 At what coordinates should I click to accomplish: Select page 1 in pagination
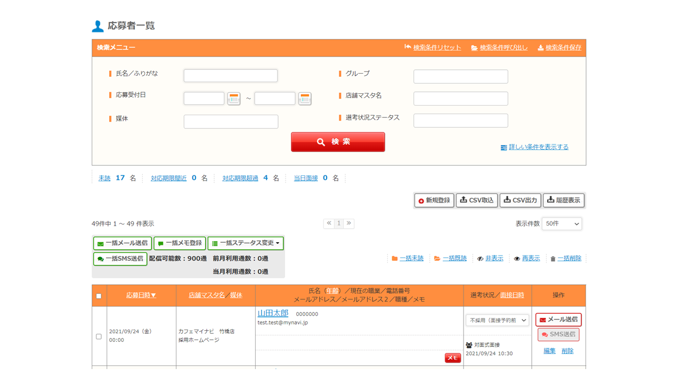click(x=339, y=223)
